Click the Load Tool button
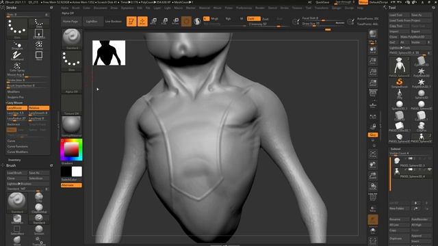 pos(399,15)
